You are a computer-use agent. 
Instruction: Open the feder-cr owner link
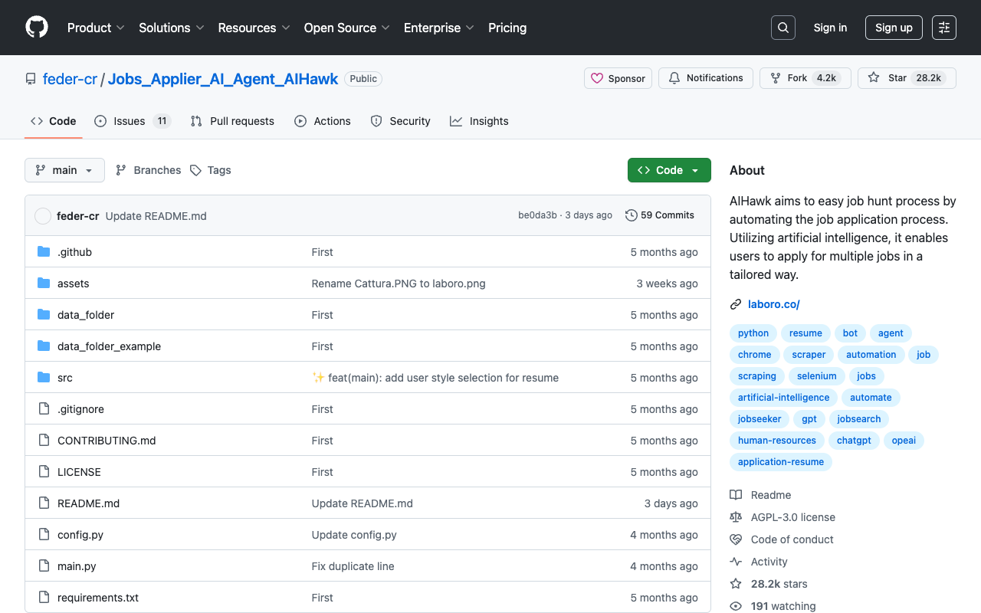70,79
